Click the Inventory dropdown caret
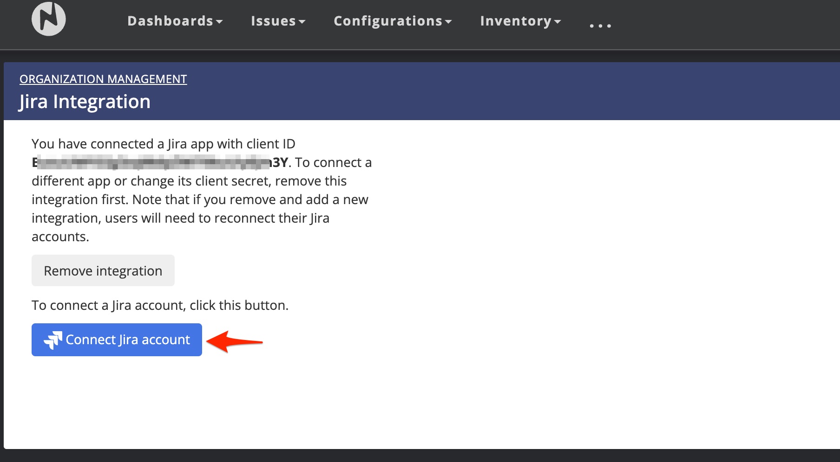Viewport: 840px width, 462px height. [x=558, y=22]
